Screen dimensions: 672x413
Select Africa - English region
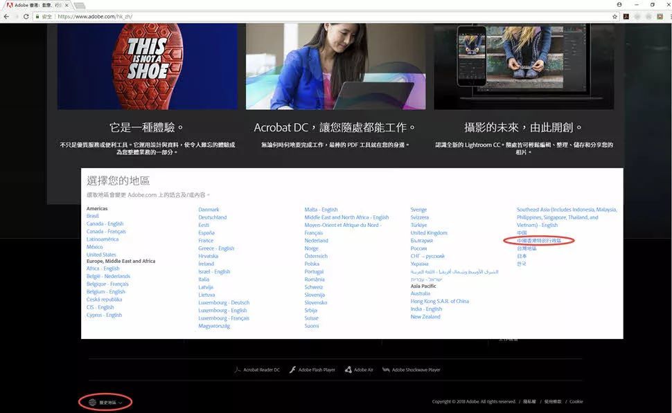tap(103, 268)
